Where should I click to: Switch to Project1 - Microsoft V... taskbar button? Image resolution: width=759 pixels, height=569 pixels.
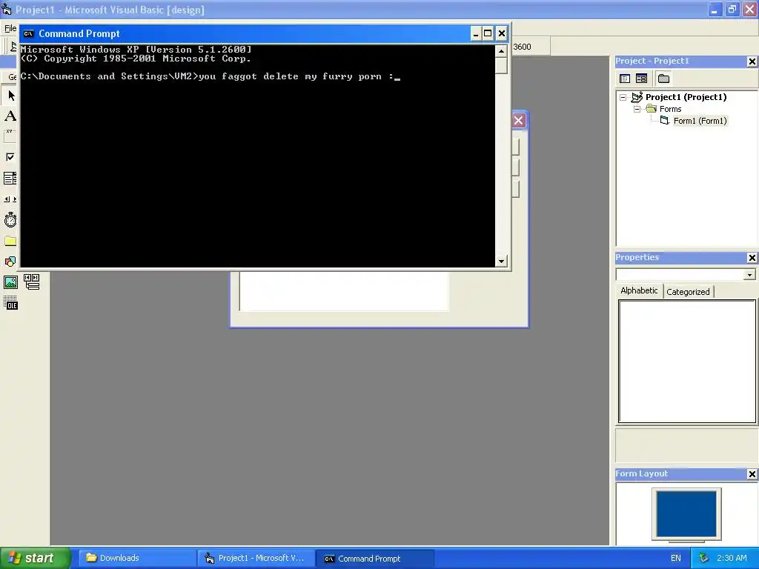tap(256, 558)
